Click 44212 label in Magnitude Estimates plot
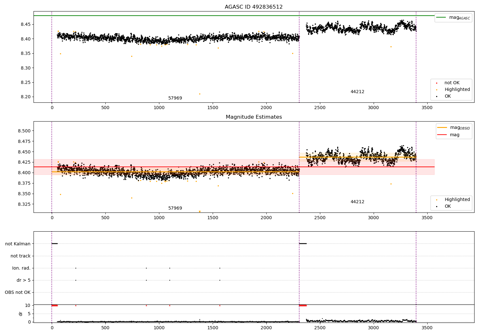The width and height of the screenshot is (479, 335). point(357,202)
